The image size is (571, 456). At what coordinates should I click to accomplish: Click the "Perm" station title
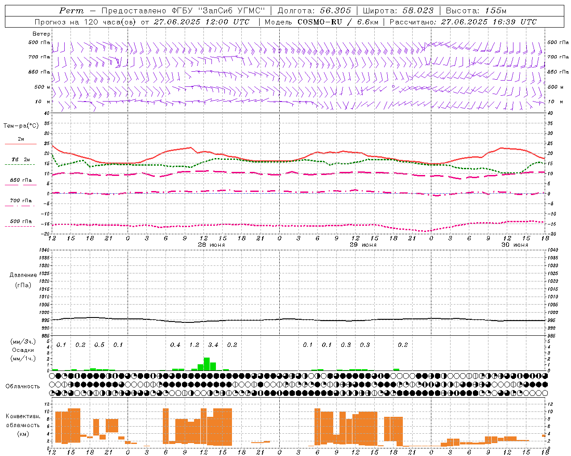click(71, 11)
